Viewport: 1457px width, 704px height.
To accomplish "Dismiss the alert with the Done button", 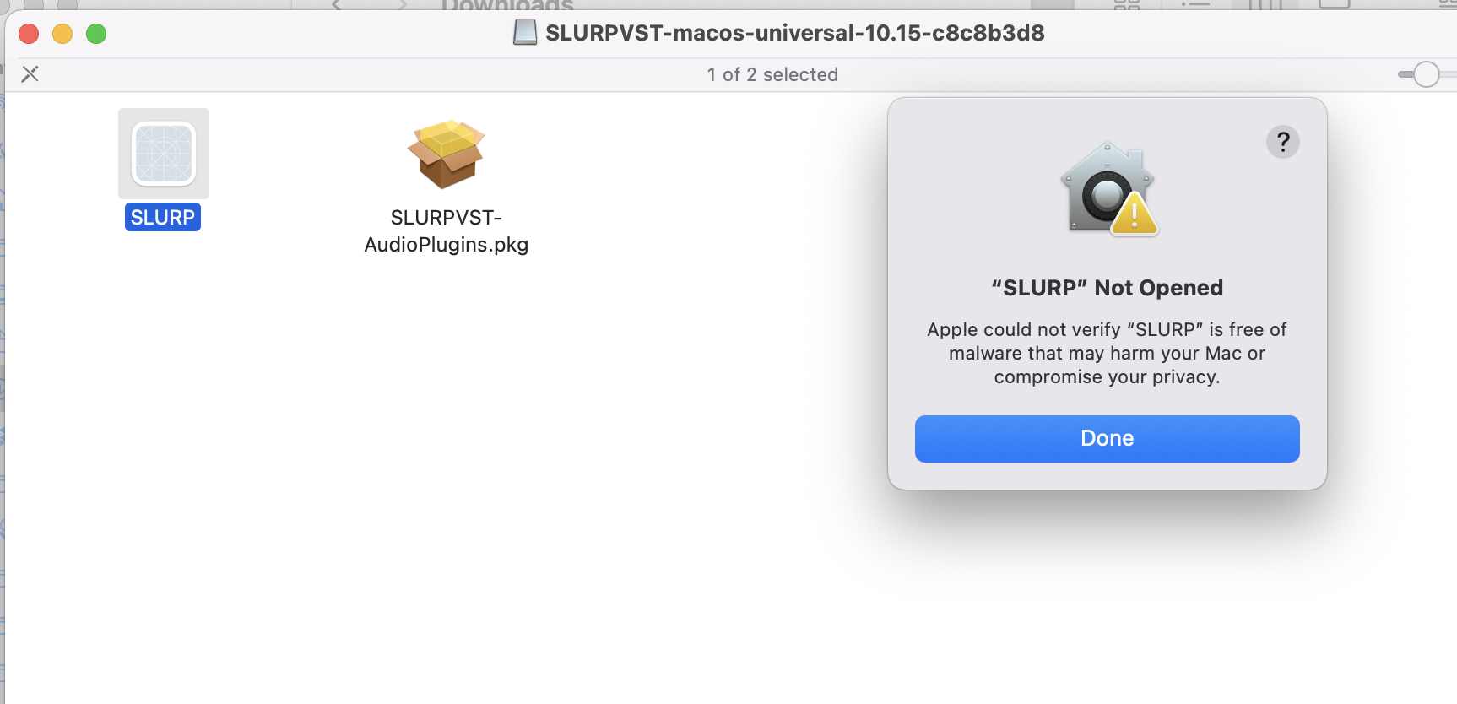I will pos(1107,438).
